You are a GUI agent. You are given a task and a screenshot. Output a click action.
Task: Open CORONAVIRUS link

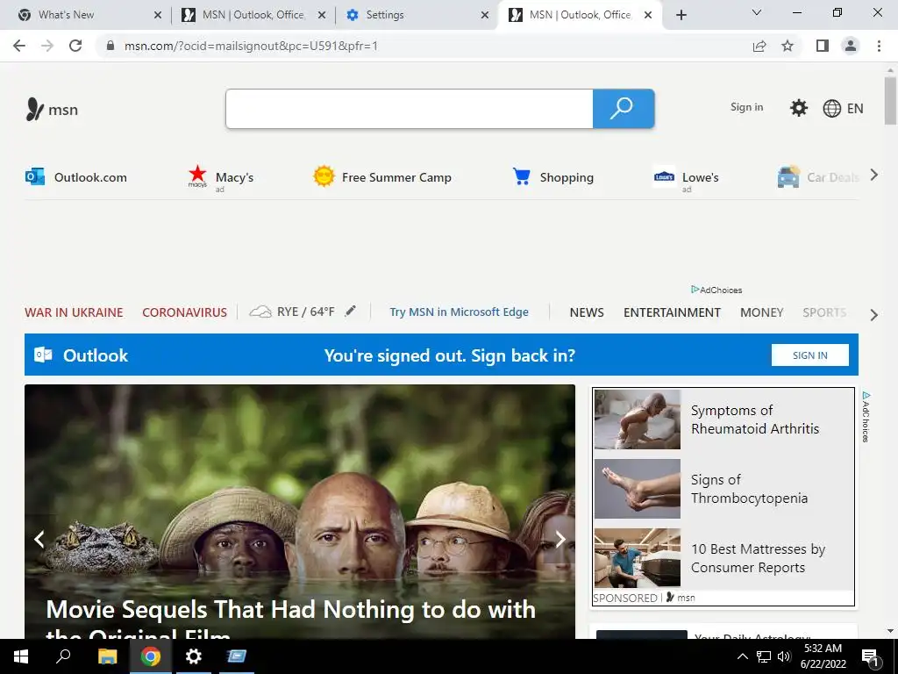click(184, 312)
